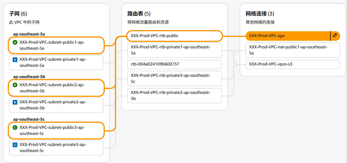Image resolution: width=347 pixels, height=163 pixels.
Task: Click the 子网 (6) panel heading
Action: coord(18,14)
